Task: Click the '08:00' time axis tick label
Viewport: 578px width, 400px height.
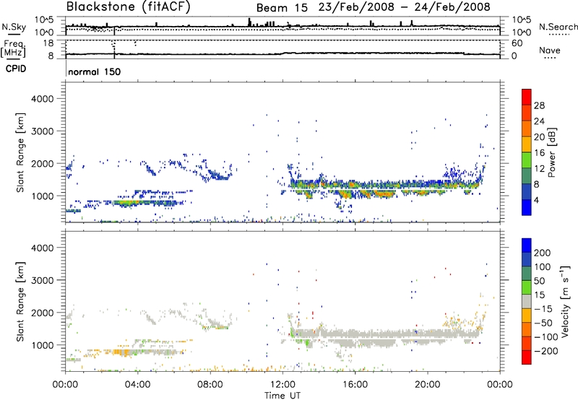Action: click(210, 385)
